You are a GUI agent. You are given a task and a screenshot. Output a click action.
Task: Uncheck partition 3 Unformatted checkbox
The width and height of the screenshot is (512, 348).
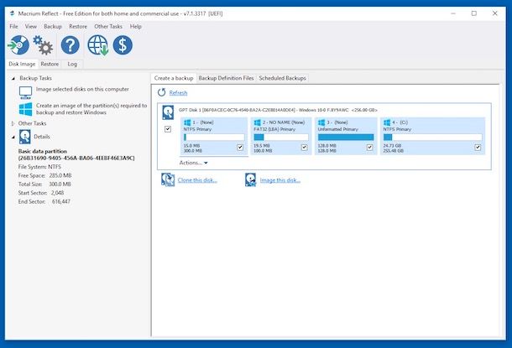(x=369, y=148)
